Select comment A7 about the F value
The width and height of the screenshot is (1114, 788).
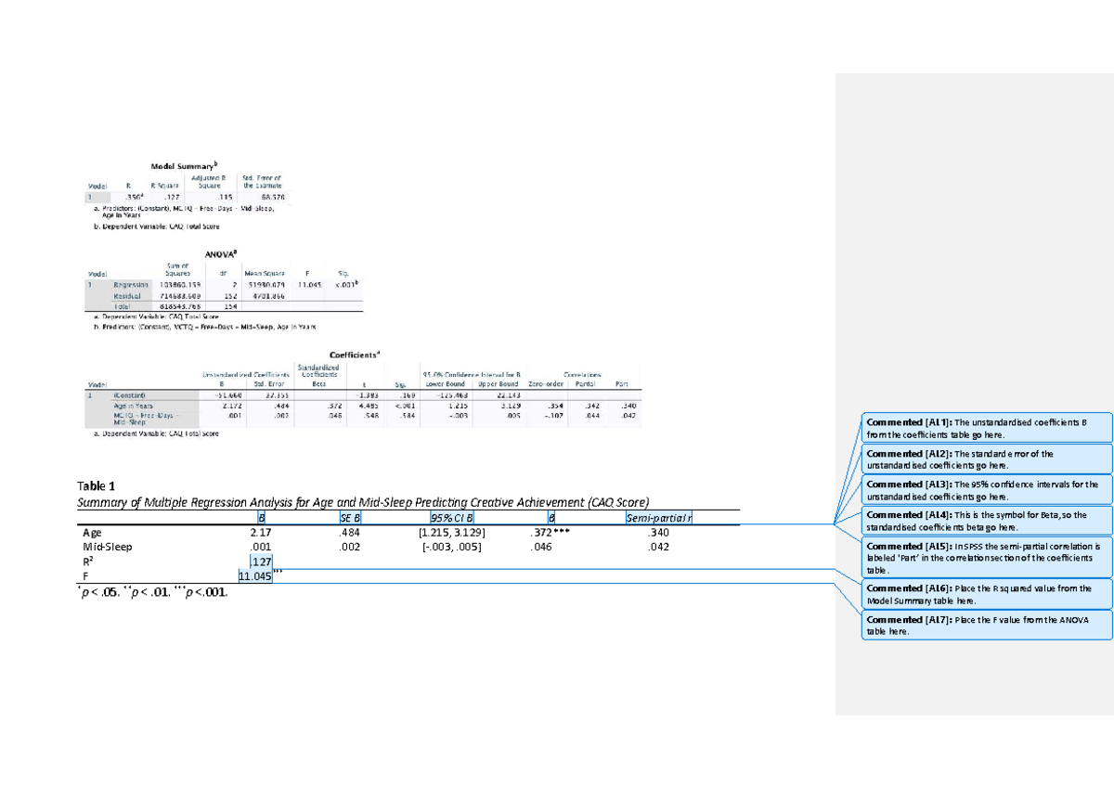985,626
